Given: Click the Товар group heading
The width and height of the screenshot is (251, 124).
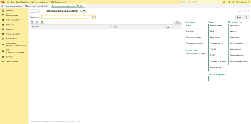Looking at the screenshot, I should [x=211, y=22].
